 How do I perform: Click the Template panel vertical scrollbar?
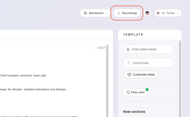coord(180,79)
